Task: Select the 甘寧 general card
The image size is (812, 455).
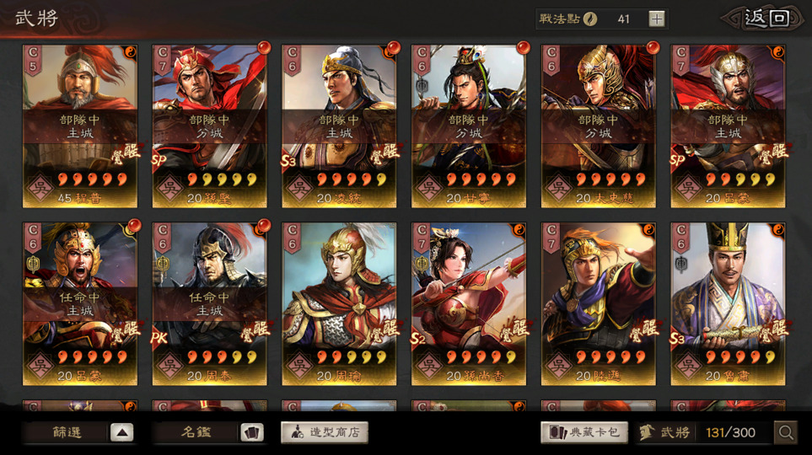Action: click(469, 126)
